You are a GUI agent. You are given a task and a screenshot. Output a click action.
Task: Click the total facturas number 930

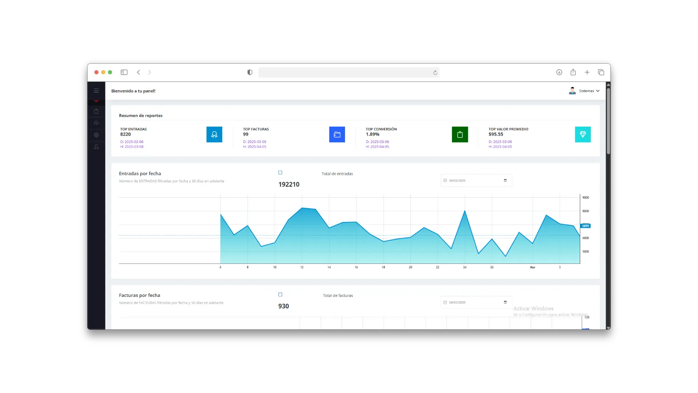284,306
